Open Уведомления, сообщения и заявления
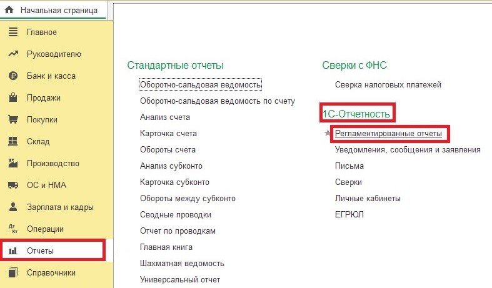Image resolution: width=492 pixels, height=288 pixels. point(408,150)
